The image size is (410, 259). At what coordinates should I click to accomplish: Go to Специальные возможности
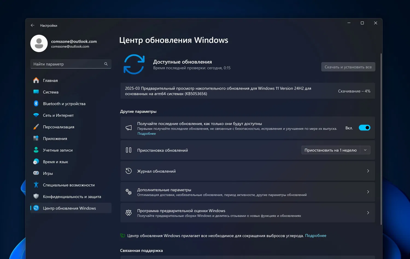(x=71, y=185)
